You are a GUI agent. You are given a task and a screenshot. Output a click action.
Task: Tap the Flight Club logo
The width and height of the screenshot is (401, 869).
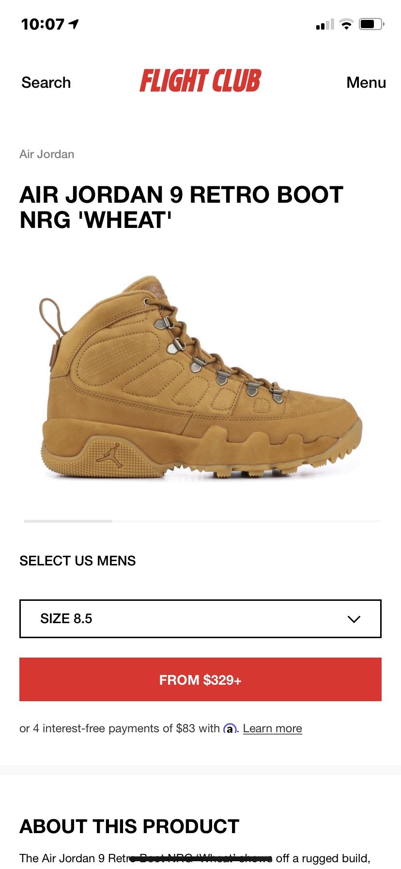pyautogui.click(x=200, y=81)
